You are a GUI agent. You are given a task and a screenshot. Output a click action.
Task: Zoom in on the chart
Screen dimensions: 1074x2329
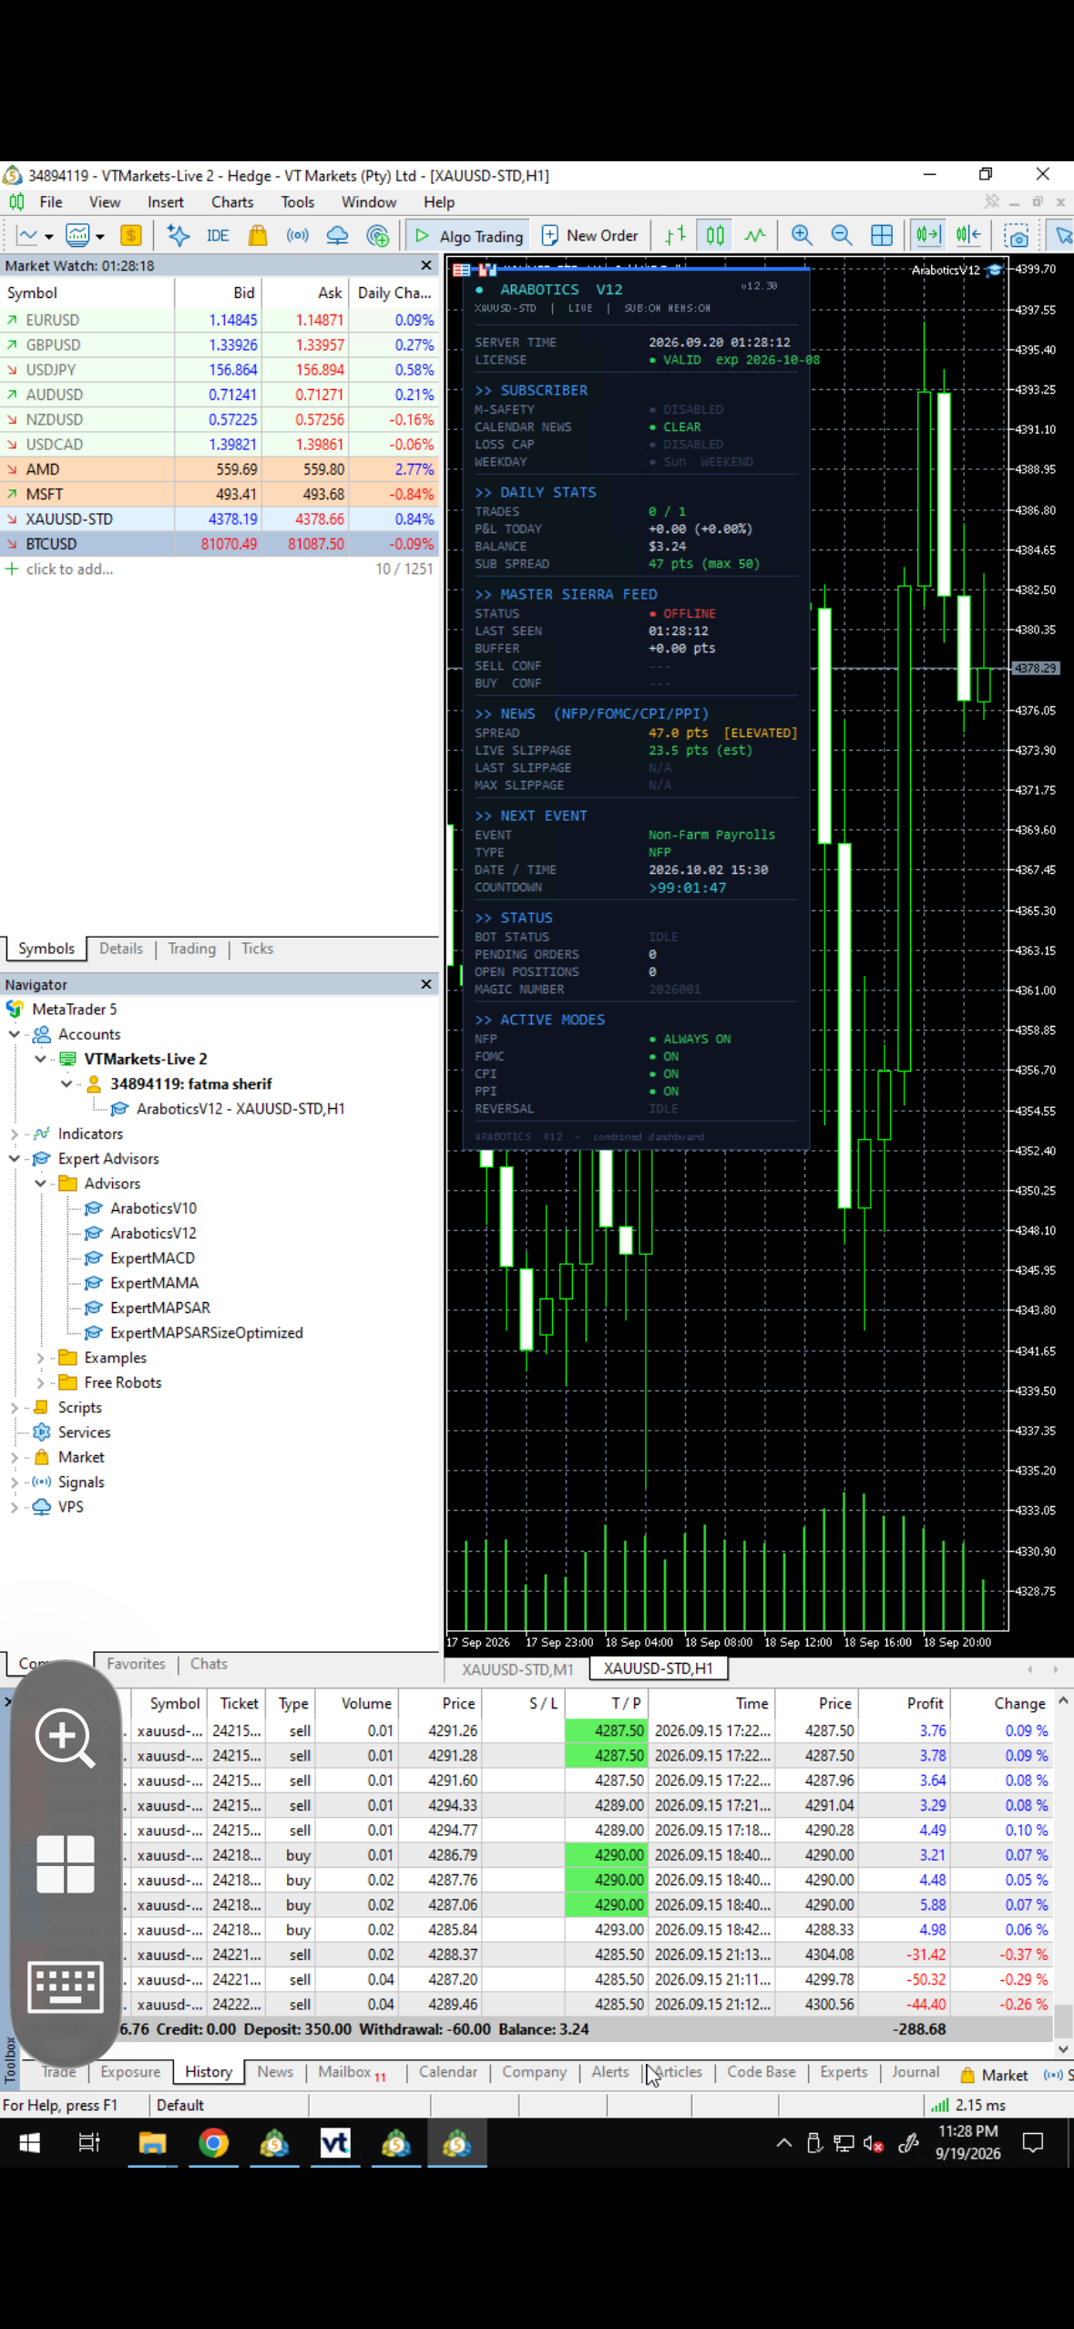pyautogui.click(x=802, y=236)
